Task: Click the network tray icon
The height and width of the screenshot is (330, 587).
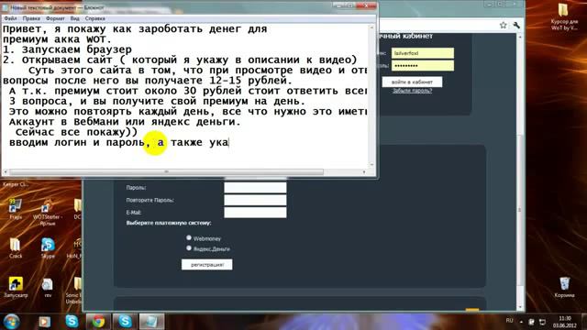Action: coord(542,322)
